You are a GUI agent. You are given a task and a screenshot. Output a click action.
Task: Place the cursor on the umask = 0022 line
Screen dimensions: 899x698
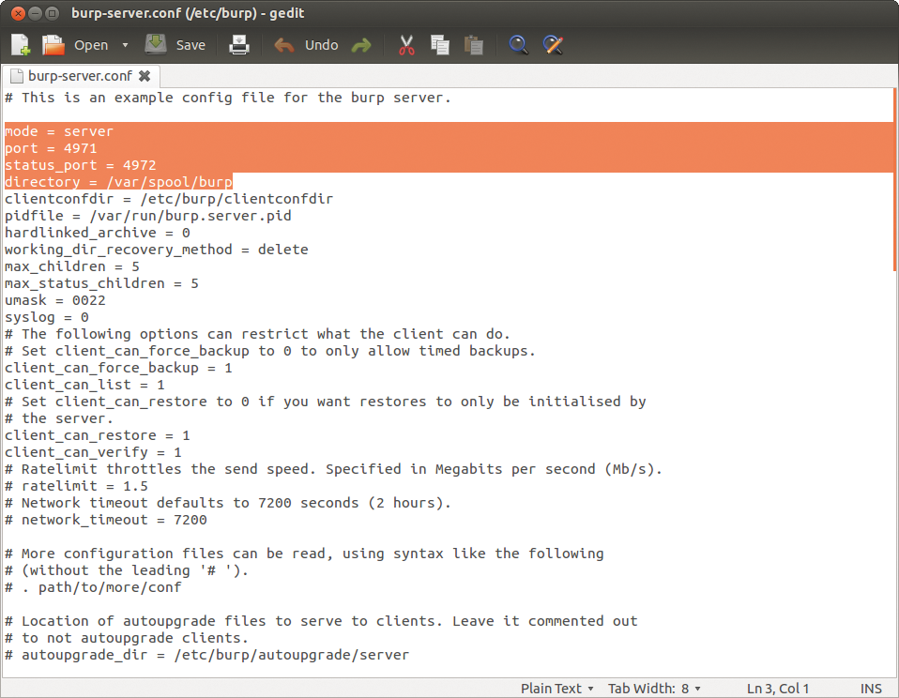coord(56,300)
